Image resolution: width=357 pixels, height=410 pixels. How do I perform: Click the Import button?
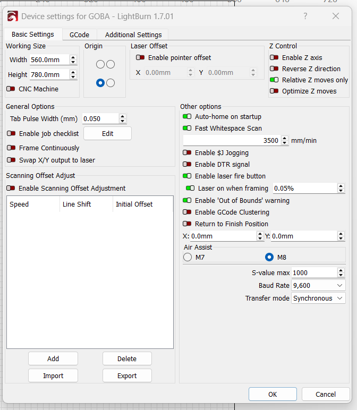(x=53, y=376)
